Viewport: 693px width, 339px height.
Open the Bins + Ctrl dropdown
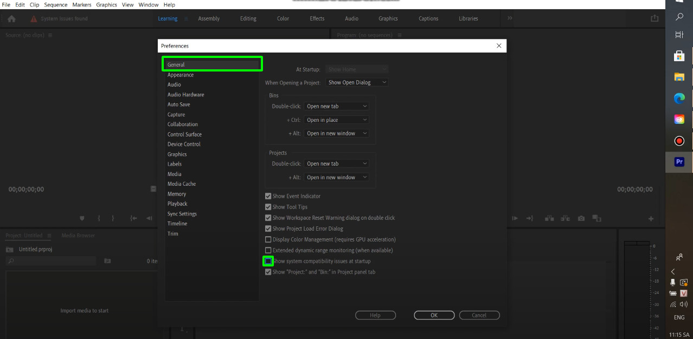coord(336,120)
